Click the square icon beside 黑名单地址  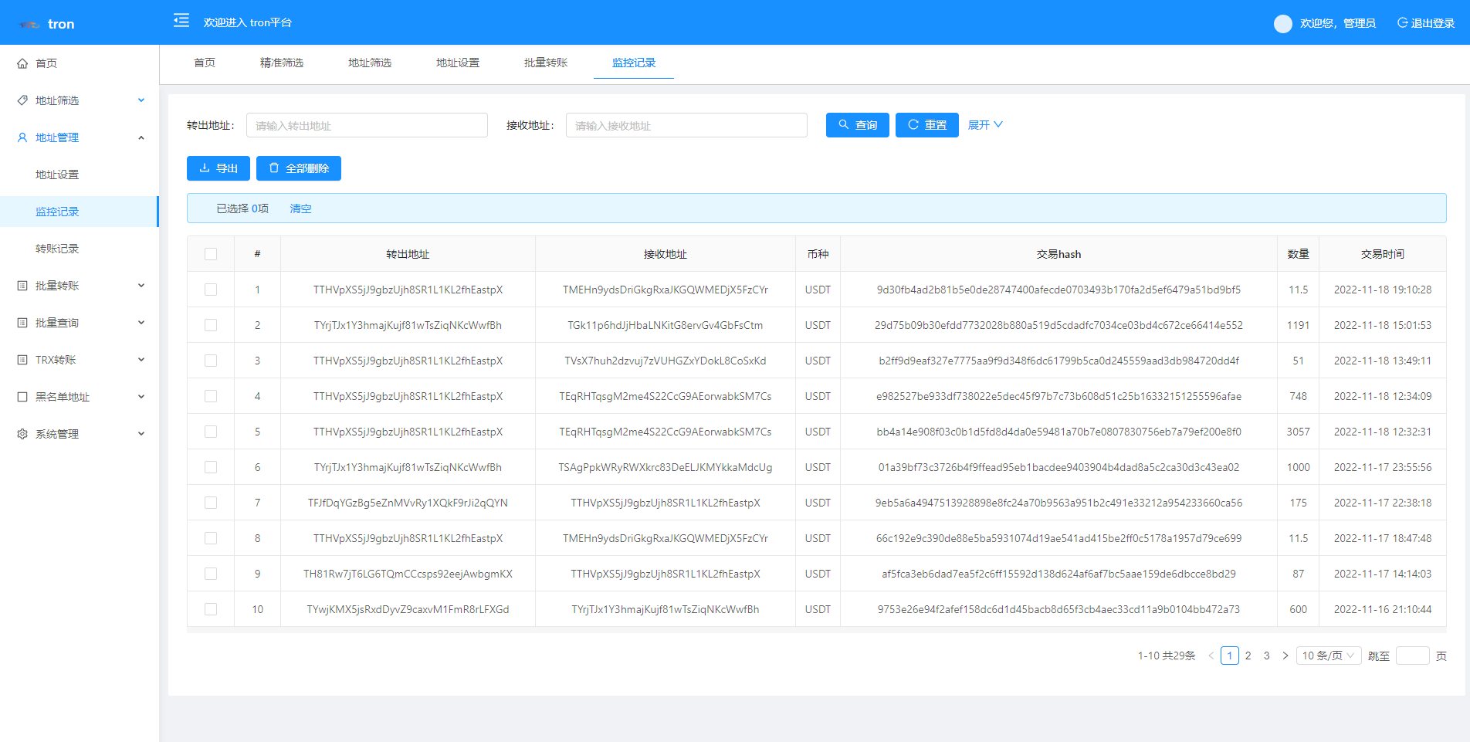pos(22,397)
